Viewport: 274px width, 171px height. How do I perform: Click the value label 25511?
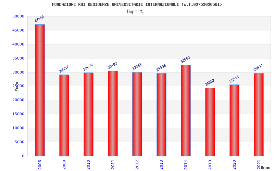tap(234, 79)
